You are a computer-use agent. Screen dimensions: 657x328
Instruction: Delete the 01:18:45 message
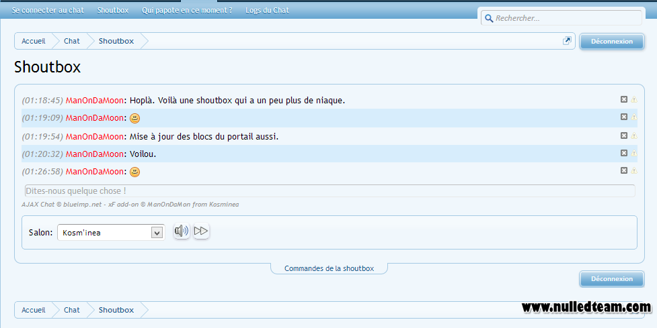(x=624, y=99)
